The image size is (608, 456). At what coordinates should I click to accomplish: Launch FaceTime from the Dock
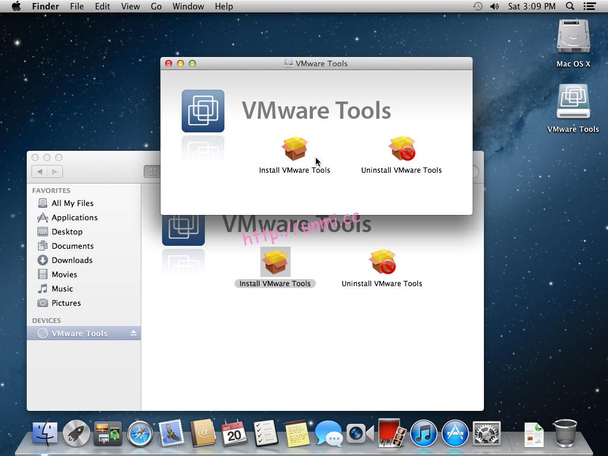355,433
